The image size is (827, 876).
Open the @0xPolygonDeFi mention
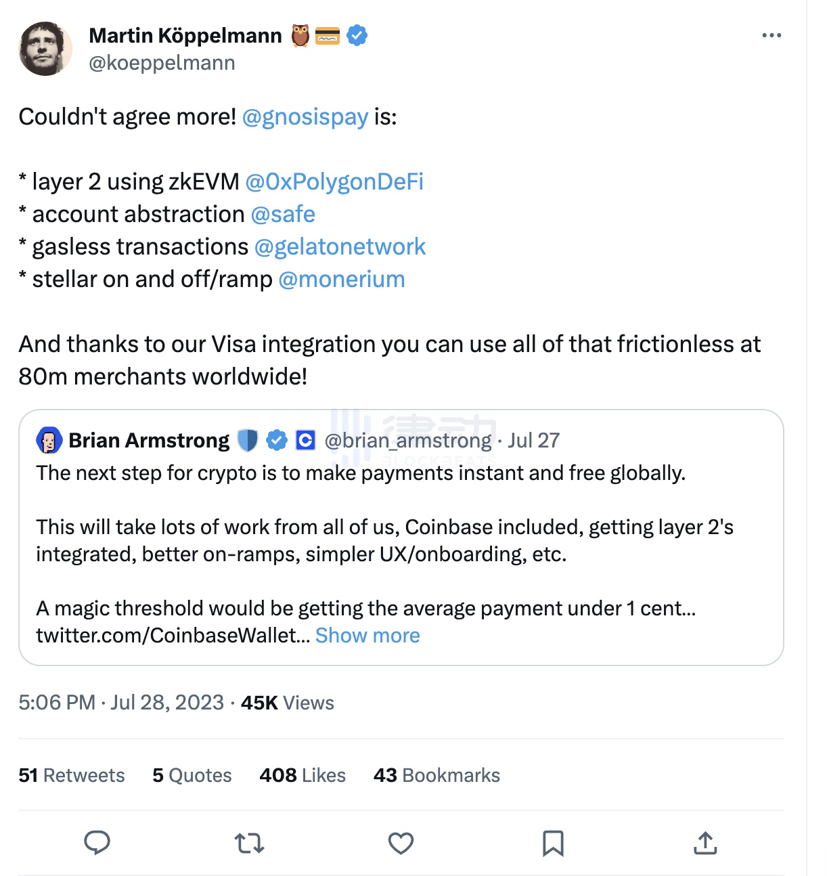[x=334, y=181]
